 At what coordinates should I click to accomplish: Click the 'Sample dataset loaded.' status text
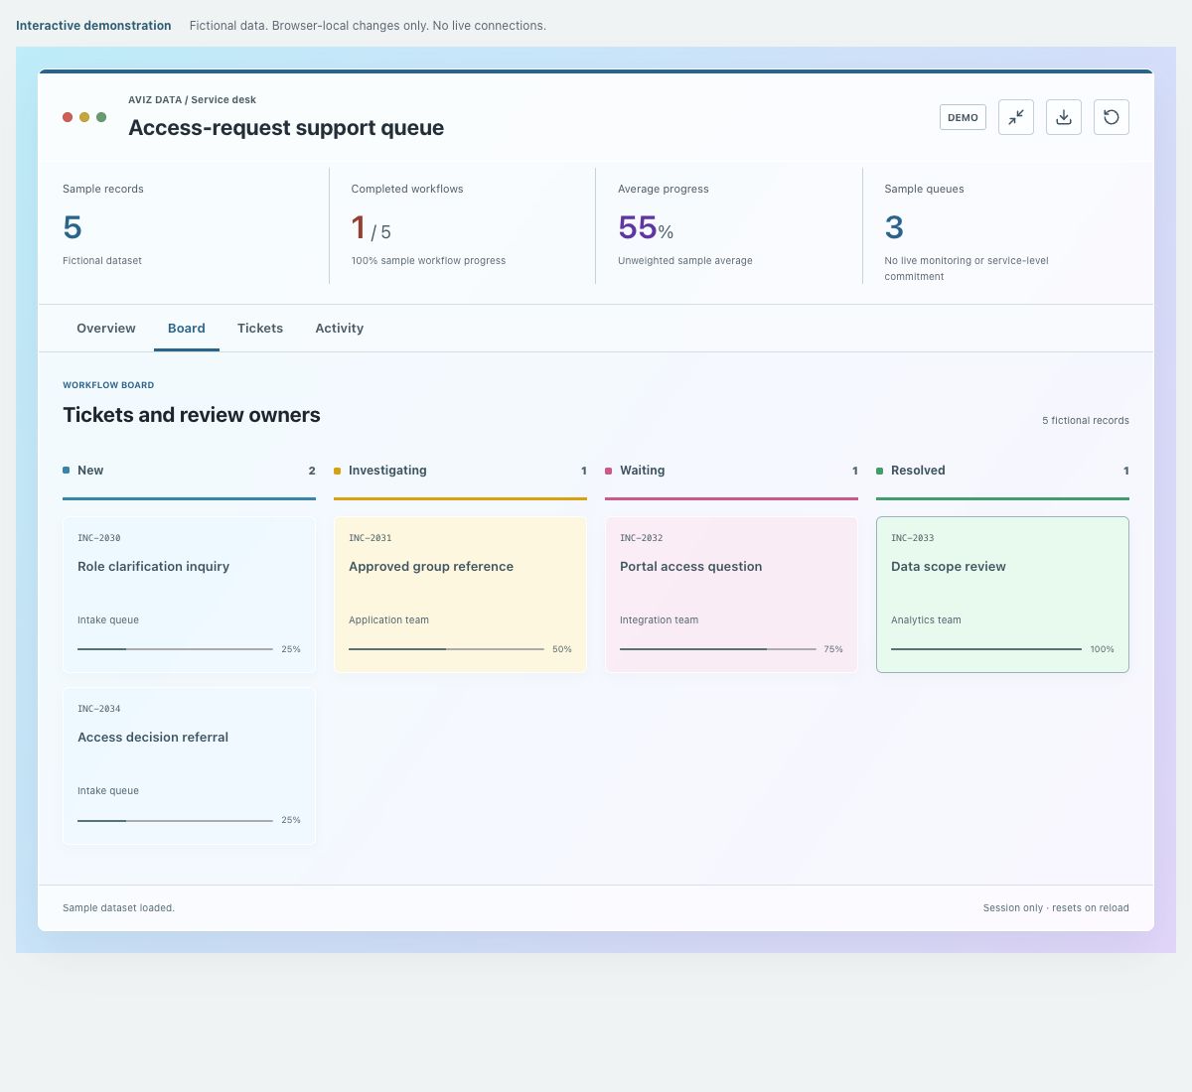point(118,908)
